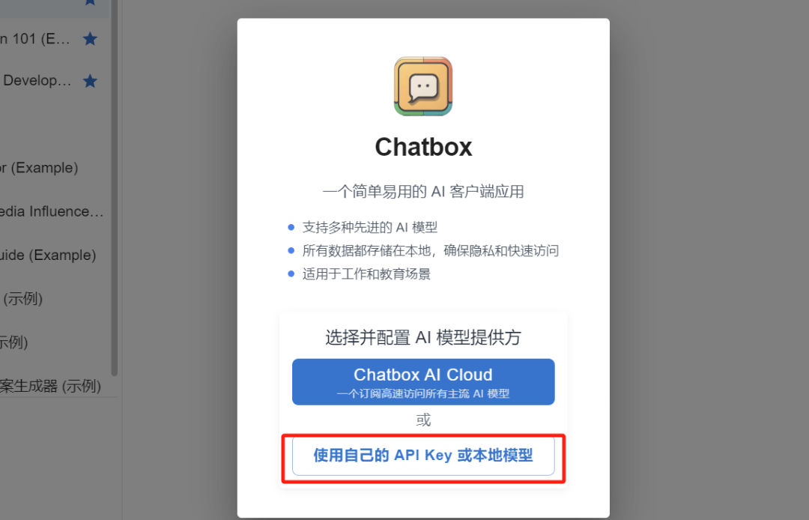809x520 pixels.
Task: Open the "edia Influence…" sidebar entry
Action: pos(52,211)
